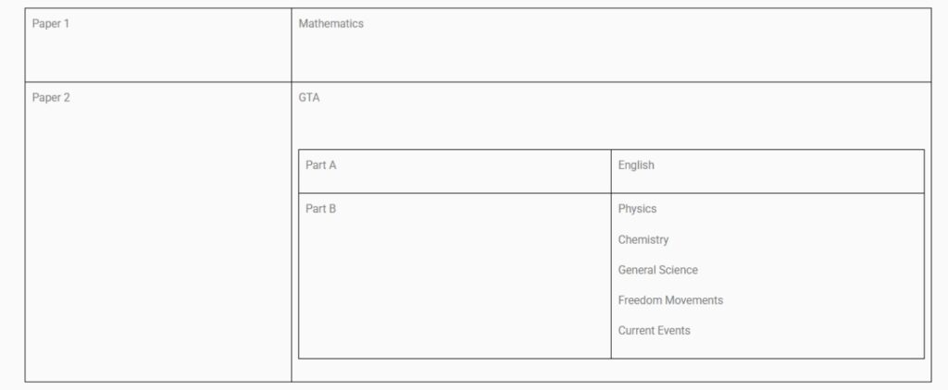
Task: Select the Chemistry entry
Action: point(643,239)
